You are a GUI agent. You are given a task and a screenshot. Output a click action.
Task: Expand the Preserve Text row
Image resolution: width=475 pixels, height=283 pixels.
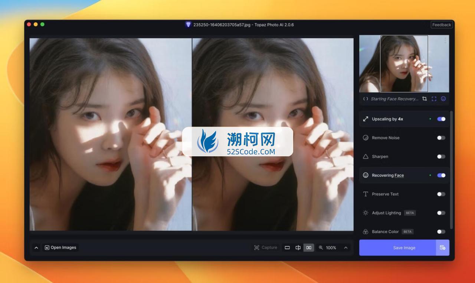coord(404,194)
